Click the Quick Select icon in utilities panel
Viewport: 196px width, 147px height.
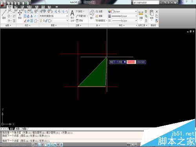146,11
